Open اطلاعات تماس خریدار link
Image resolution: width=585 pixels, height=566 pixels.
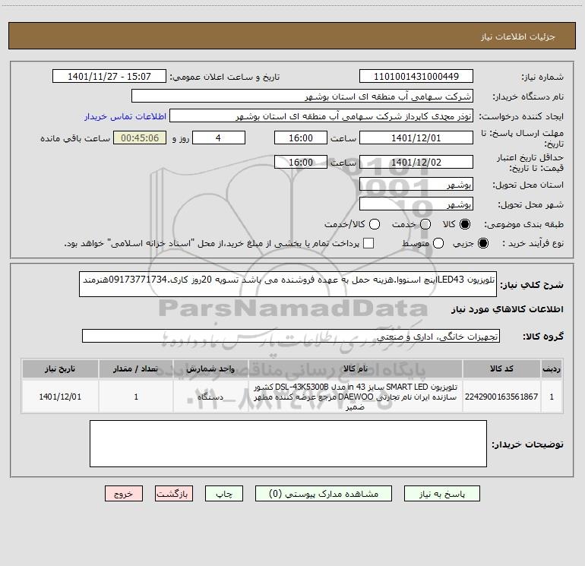tap(125, 116)
